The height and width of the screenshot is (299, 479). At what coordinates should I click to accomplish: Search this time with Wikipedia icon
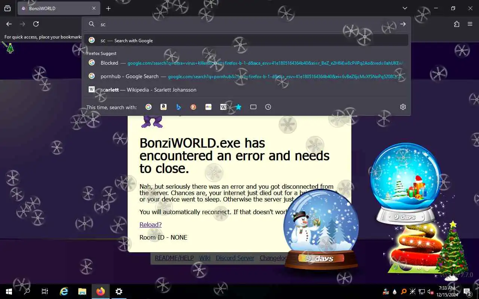223,107
